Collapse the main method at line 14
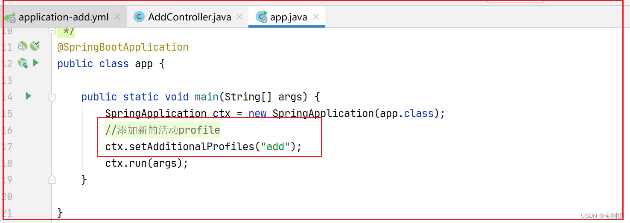The image size is (630, 223). click(x=52, y=98)
